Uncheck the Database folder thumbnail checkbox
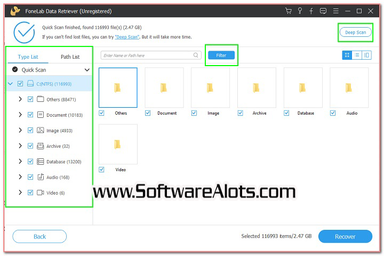Screen dimensions: 384x256 point(286,113)
